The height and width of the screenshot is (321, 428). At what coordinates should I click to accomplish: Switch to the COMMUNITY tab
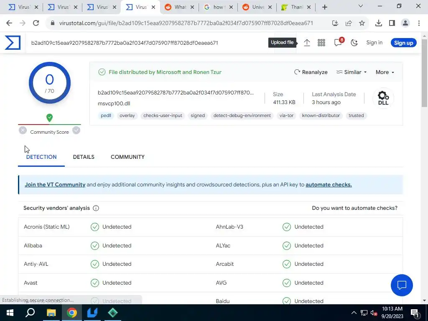(x=127, y=157)
